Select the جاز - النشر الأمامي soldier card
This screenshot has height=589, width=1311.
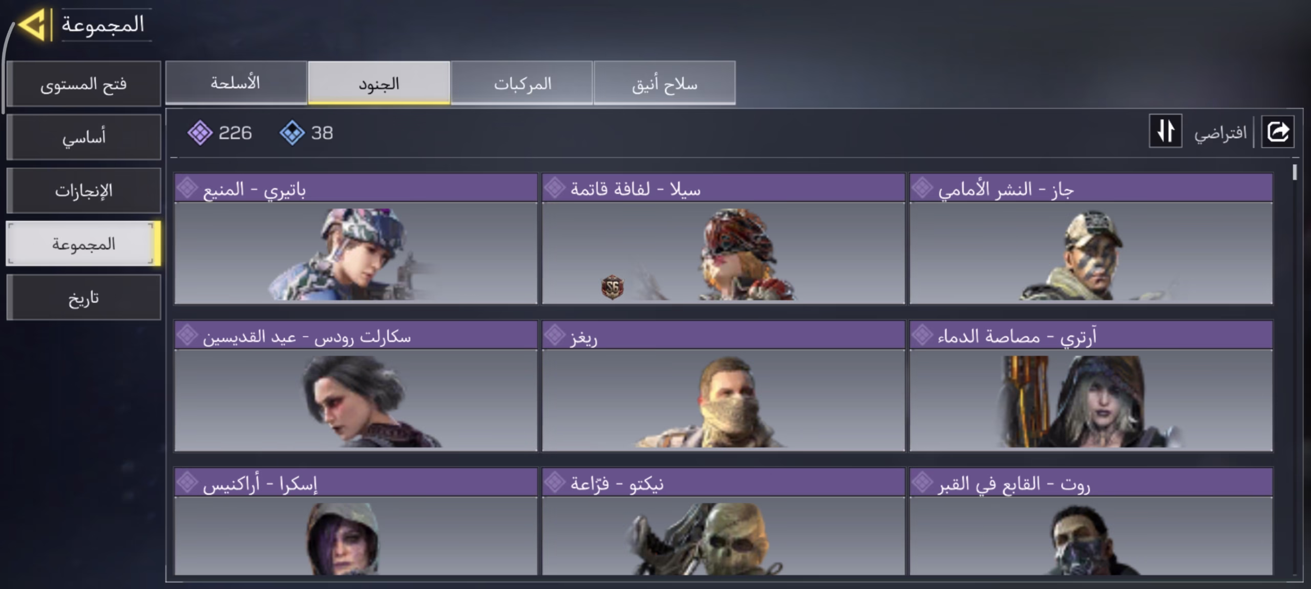click(1091, 239)
